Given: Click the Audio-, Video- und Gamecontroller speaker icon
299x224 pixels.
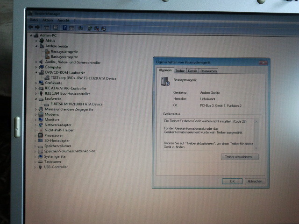Looking at the screenshot, I should 41,62.
